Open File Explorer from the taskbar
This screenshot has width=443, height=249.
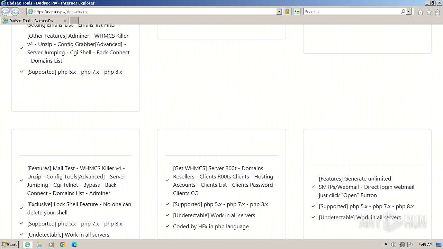39,245
